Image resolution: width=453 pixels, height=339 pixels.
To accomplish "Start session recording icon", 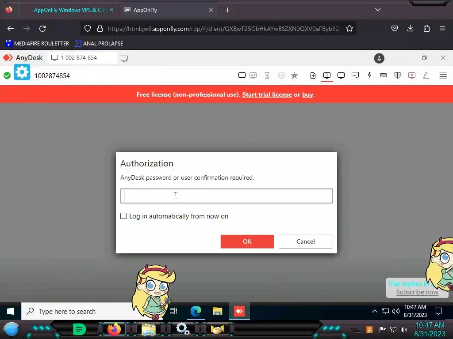I will 412,75.
